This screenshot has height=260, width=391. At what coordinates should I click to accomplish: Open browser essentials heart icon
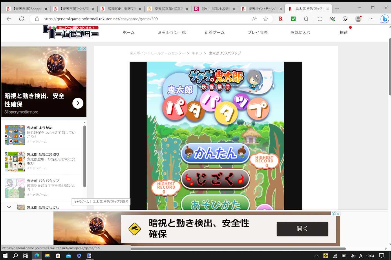(x=332, y=19)
